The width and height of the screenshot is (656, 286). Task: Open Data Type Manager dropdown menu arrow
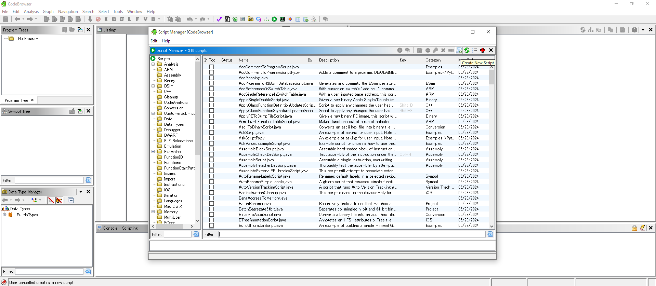point(81,192)
